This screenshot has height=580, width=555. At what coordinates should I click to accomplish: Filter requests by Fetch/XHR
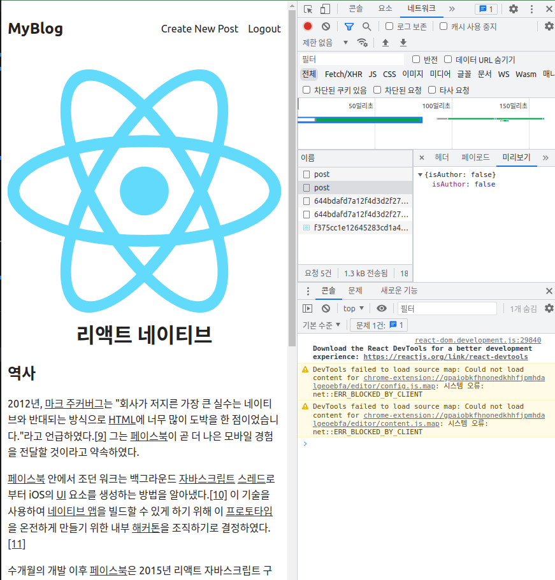tap(343, 74)
